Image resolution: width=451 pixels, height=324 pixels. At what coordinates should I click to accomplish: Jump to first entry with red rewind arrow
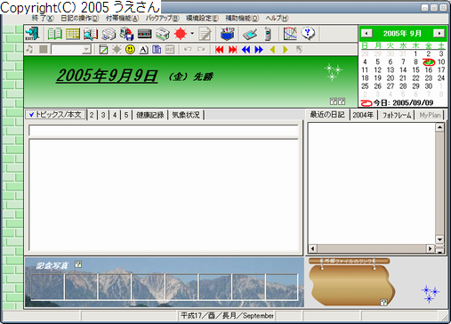tap(220, 50)
